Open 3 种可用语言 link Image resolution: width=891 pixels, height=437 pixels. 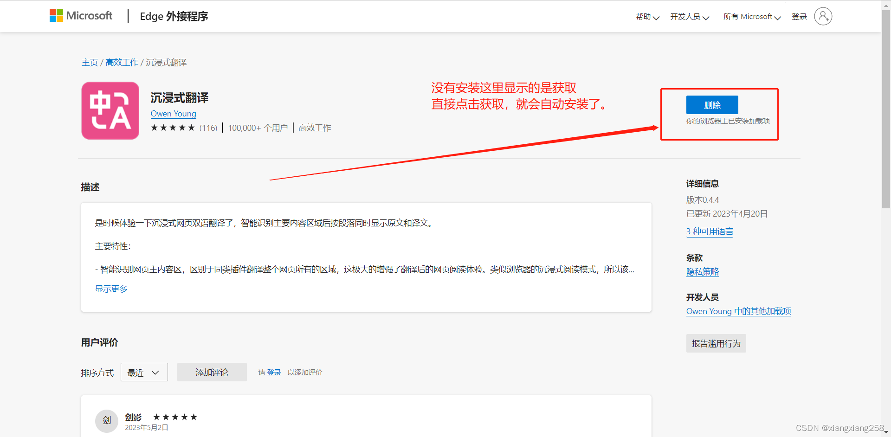coord(710,231)
